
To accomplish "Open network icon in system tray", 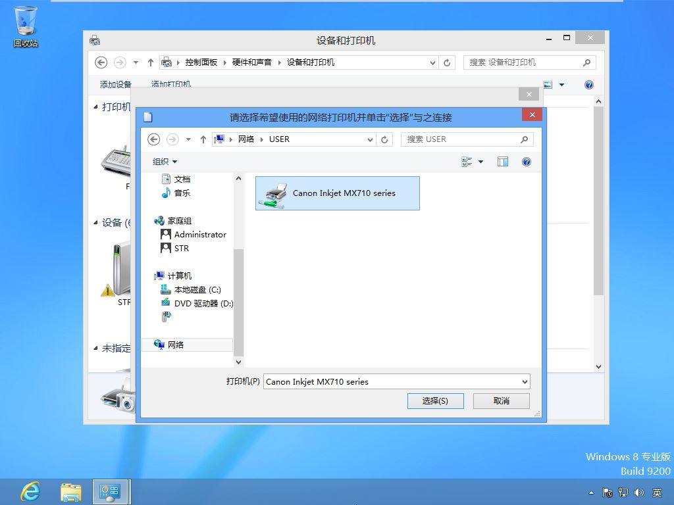I will click(x=623, y=493).
